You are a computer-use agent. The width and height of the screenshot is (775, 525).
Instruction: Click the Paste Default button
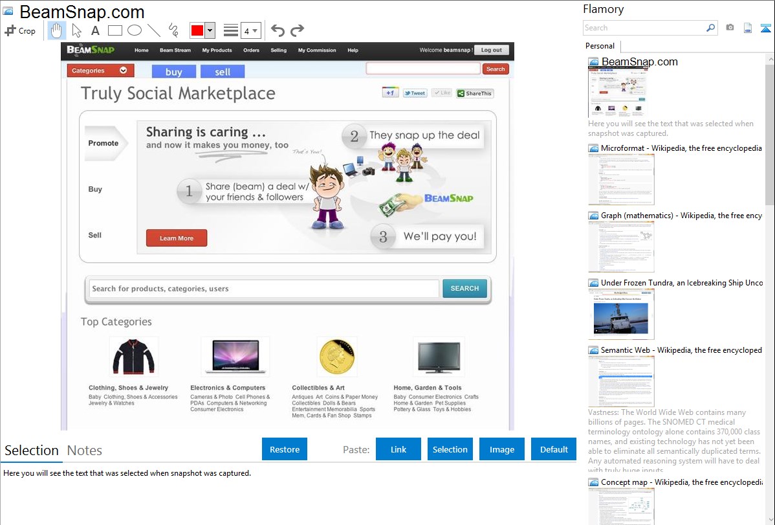coord(554,449)
